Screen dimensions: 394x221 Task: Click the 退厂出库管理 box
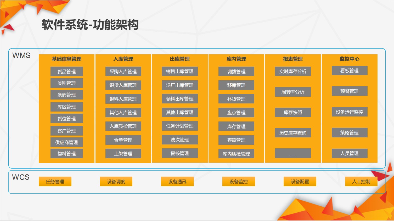(x=180, y=85)
